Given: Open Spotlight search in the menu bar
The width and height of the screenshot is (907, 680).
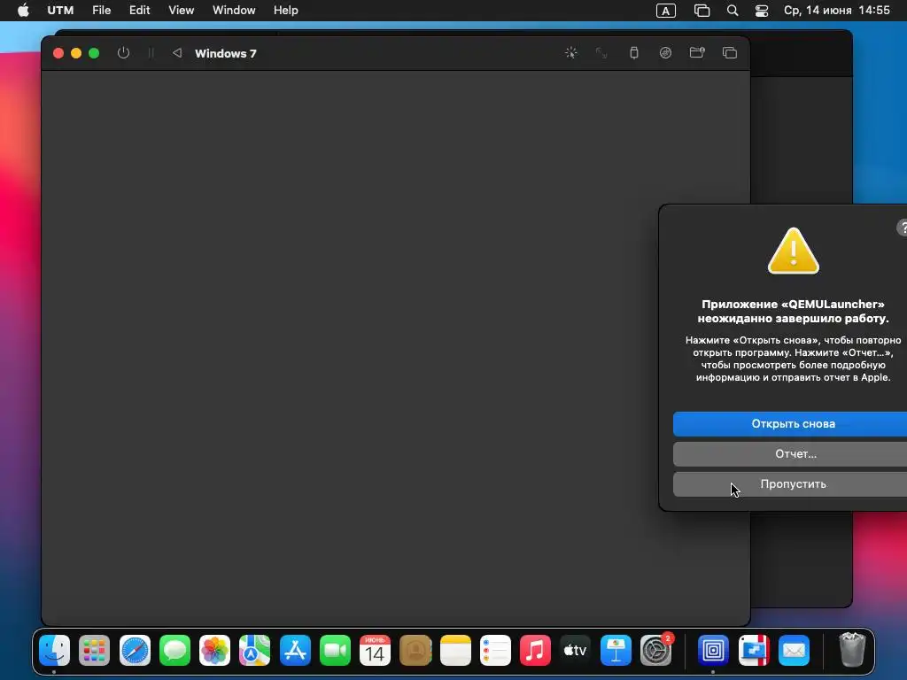Looking at the screenshot, I should [733, 11].
